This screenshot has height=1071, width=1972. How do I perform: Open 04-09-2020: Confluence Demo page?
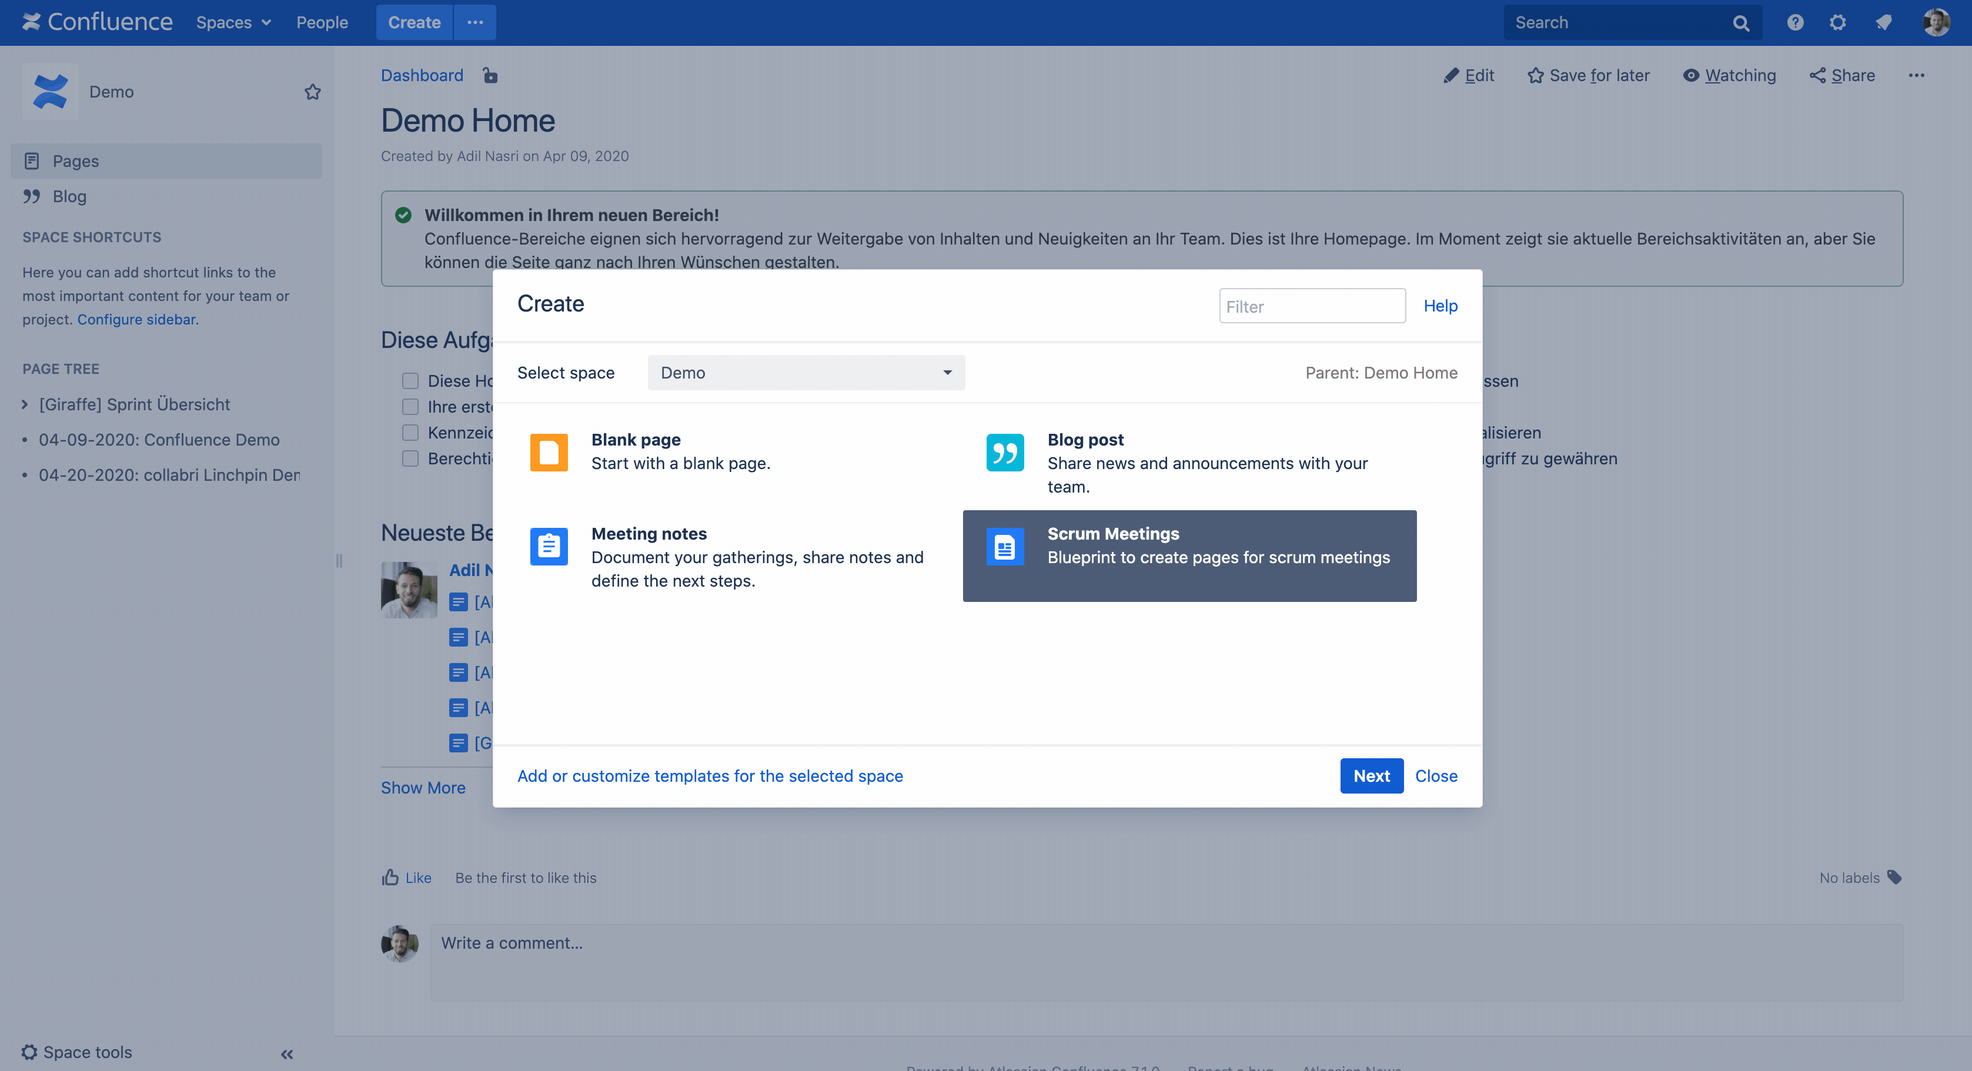(159, 440)
